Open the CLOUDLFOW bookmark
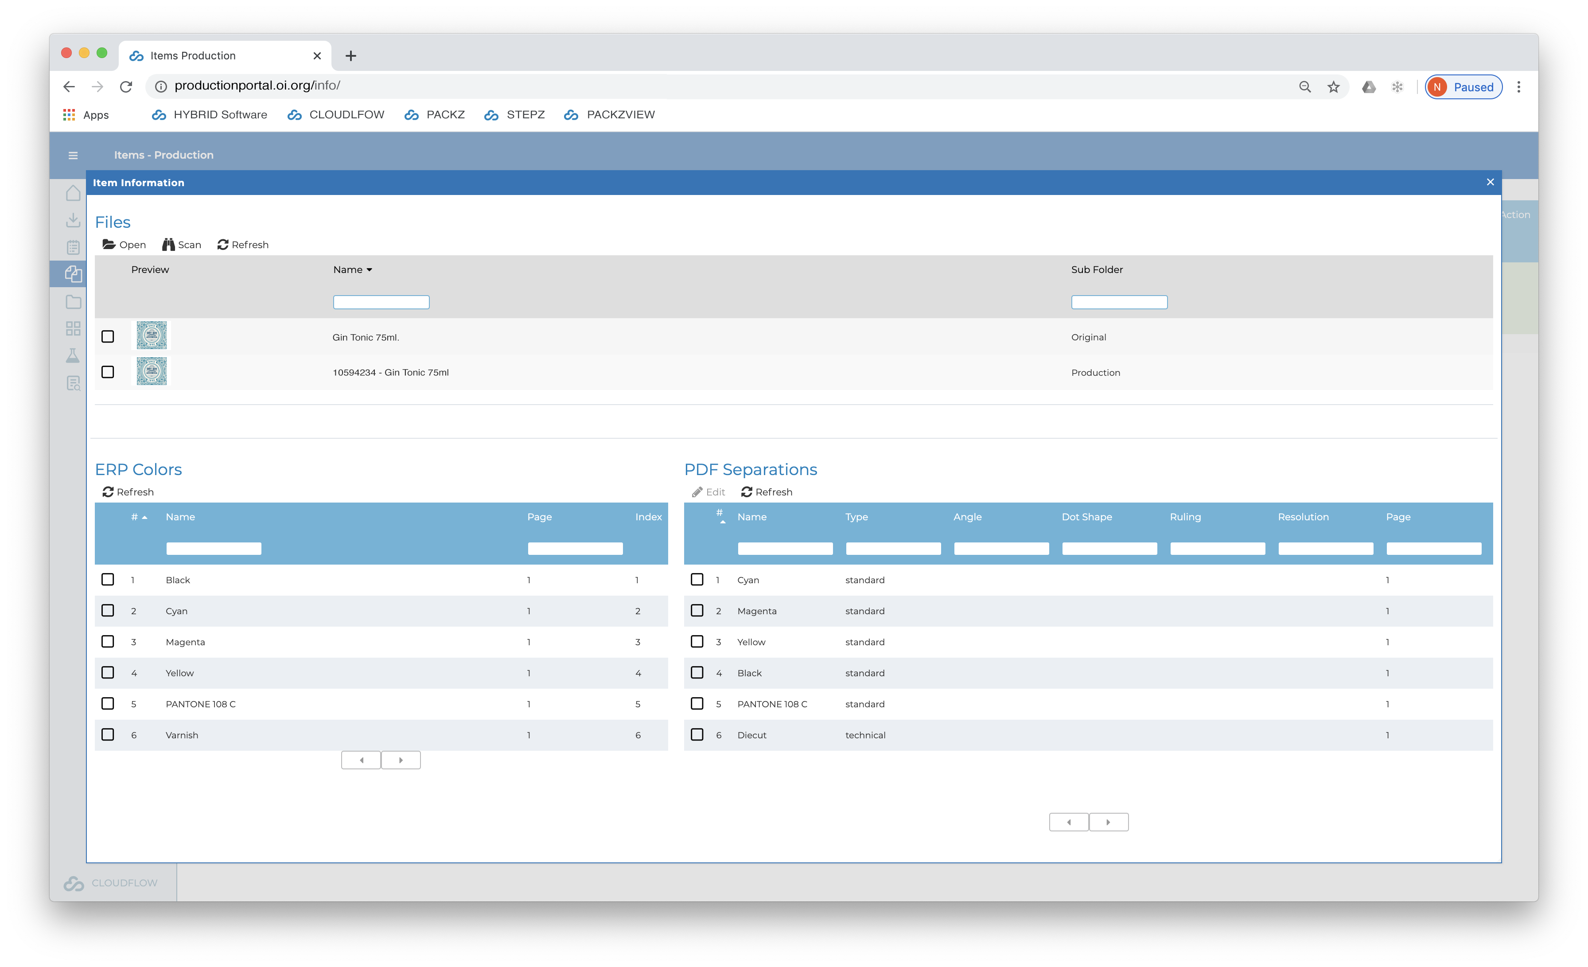1588x967 pixels. tap(336, 115)
